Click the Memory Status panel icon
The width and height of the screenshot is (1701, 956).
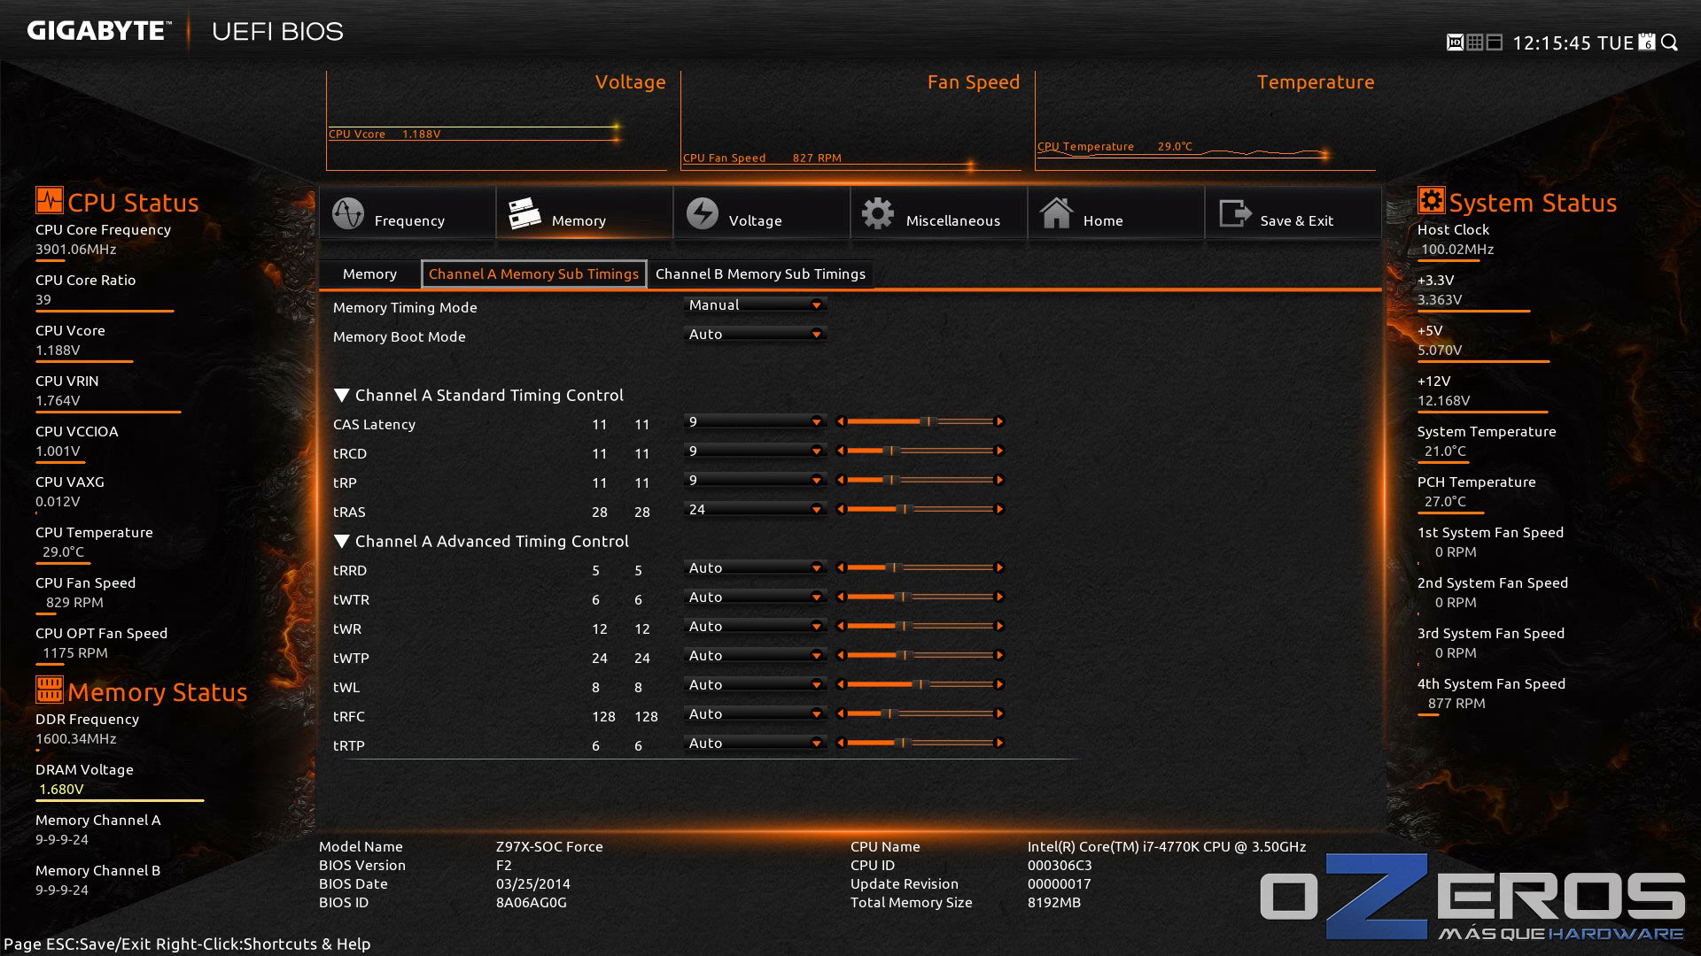pyautogui.click(x=50, y=689)
